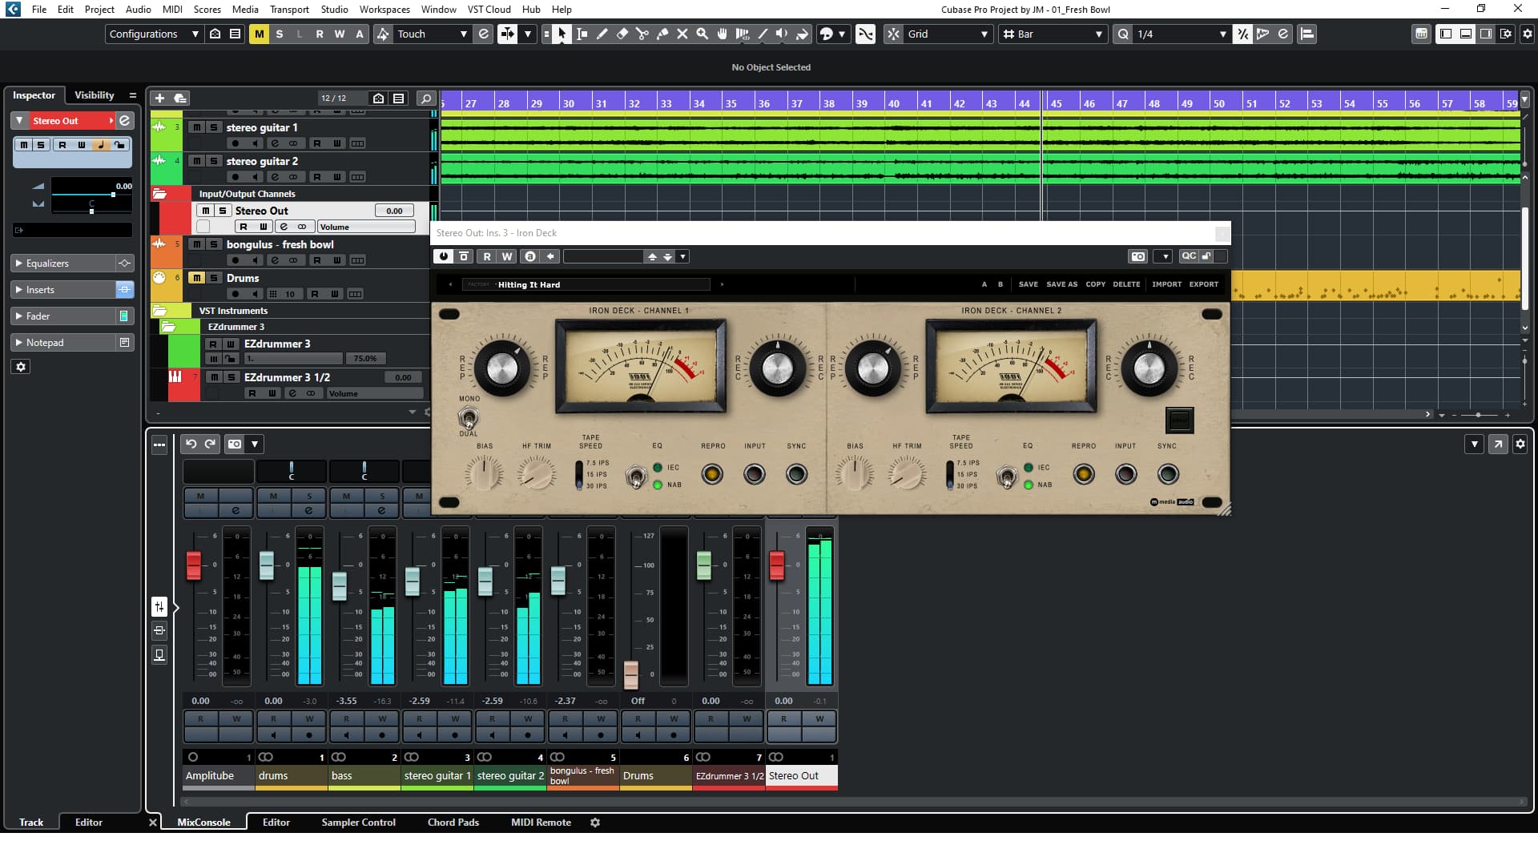The image size is (1538, 865).
Task: Select the Draw pencil tool
Action: [x=602, y=34]
